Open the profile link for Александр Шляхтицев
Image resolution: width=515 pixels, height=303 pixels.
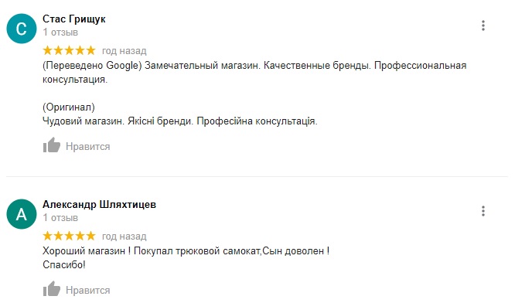(99, 205)
